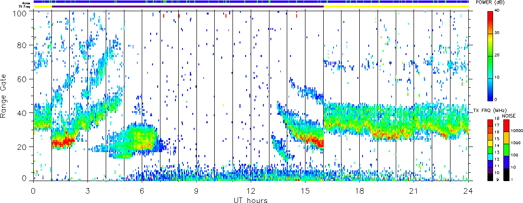Click the x-axis tick label 9

pyautogui.click(x=196, y=191)
